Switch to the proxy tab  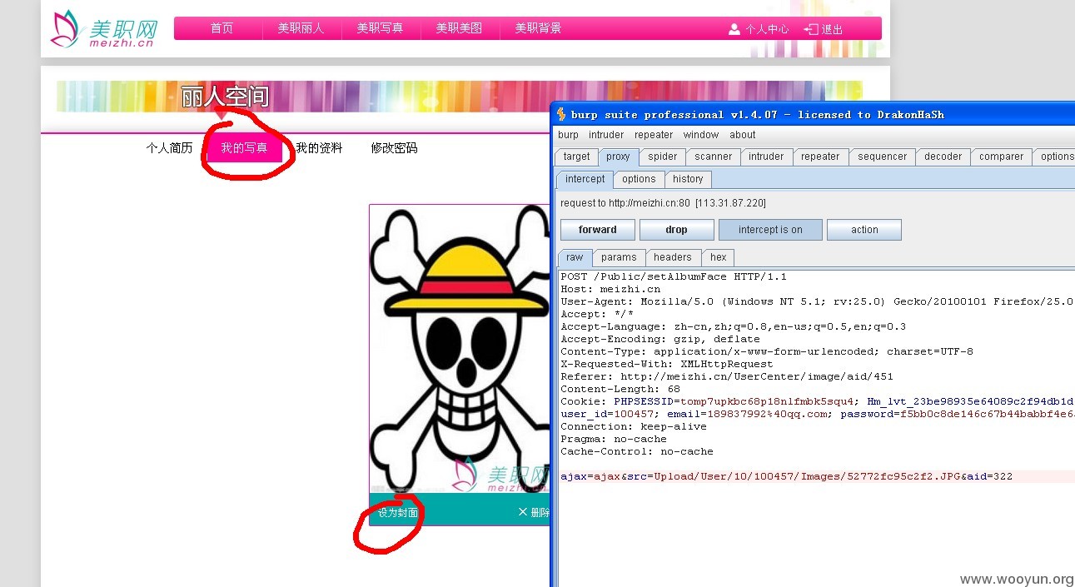618,157
